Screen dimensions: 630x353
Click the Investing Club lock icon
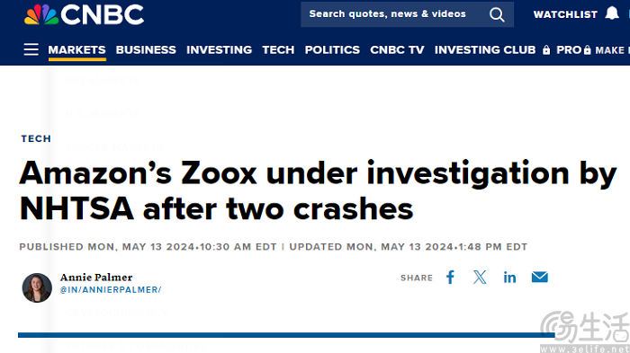(x=546, y=49)
